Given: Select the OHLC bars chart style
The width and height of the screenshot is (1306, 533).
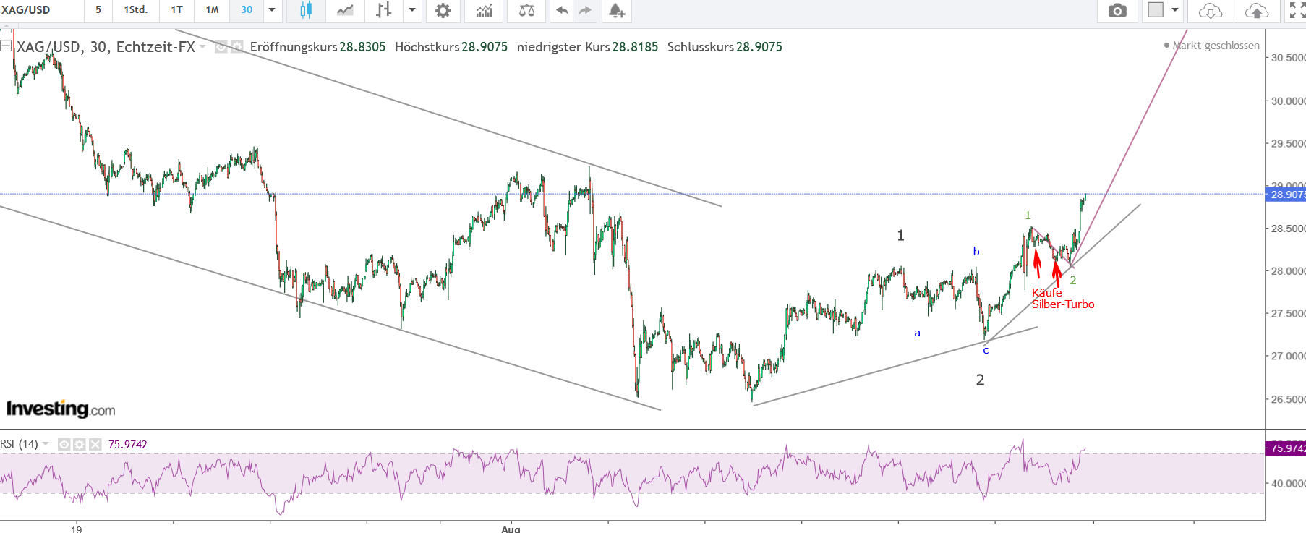Looking at the screenshot, I should coord(383,10).
